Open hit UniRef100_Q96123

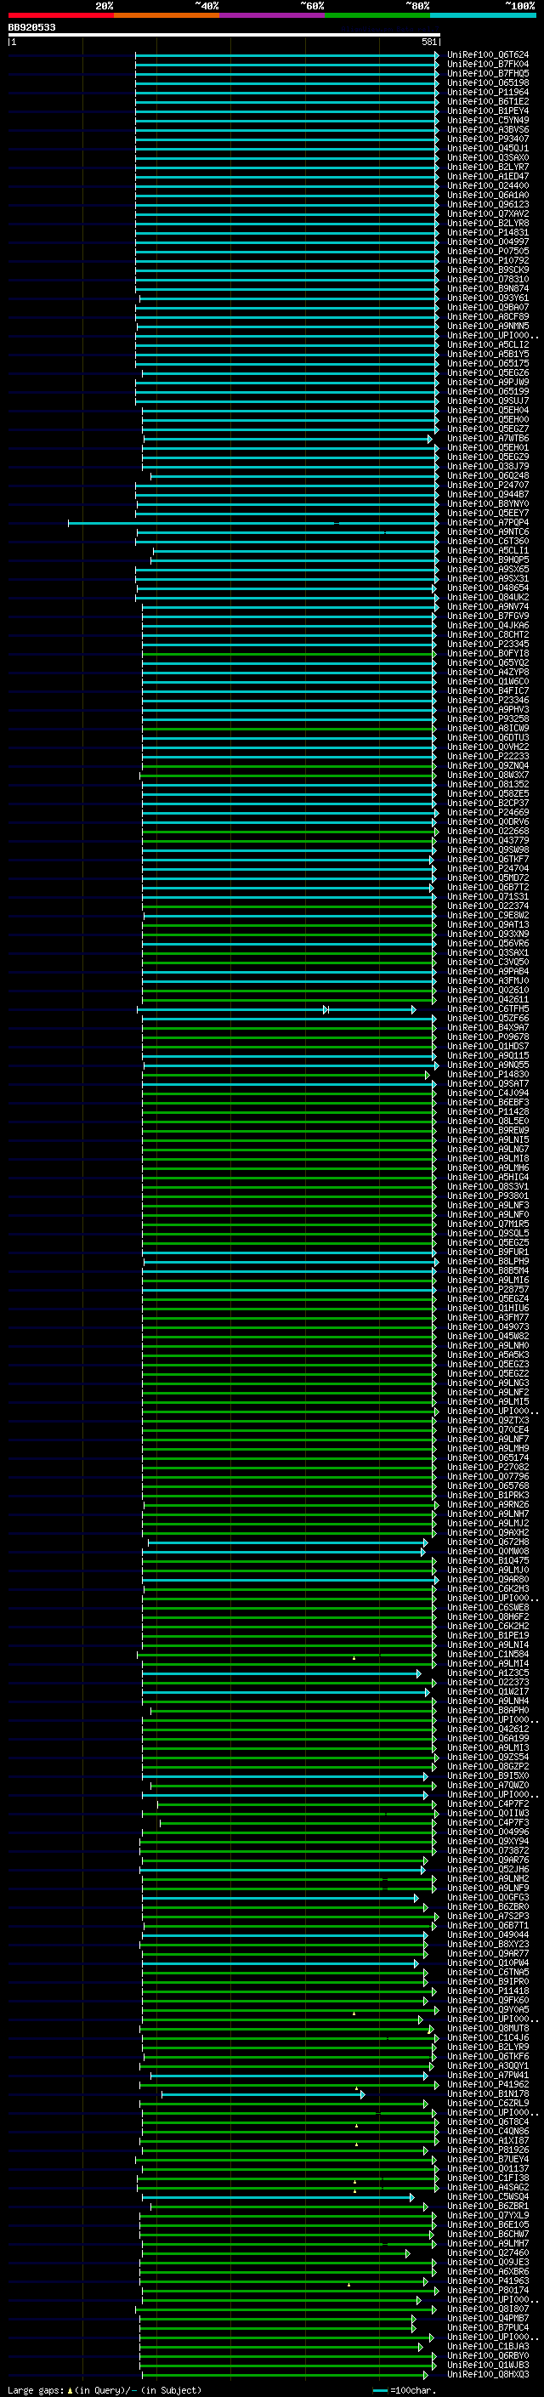tap(487, 205)
